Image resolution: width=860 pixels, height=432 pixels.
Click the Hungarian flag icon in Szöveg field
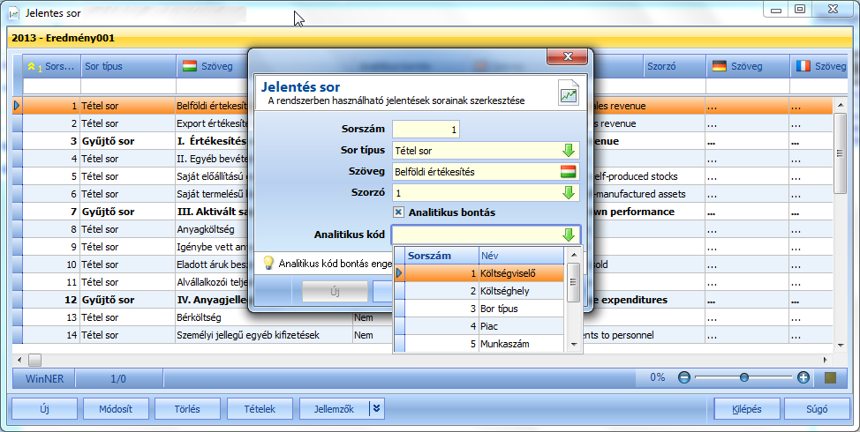568,171
